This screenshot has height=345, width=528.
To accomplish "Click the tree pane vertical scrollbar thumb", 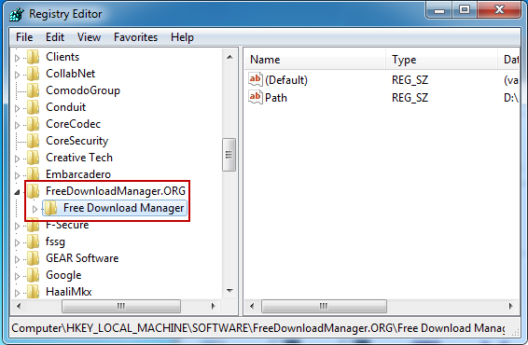I will coord(229,155).
